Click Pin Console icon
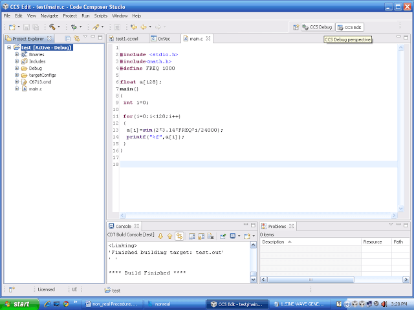Image resolution: width=414 pixels, height=310 pixels. (223, 236)
